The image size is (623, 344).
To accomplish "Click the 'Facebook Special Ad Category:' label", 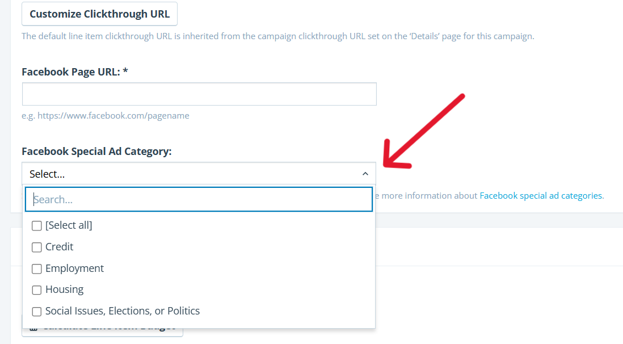I will point(96,152).
